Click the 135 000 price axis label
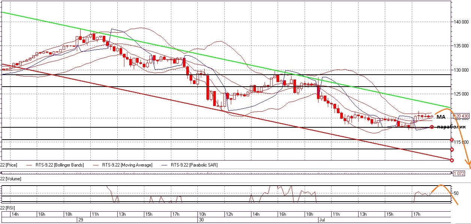 (461, 46)
